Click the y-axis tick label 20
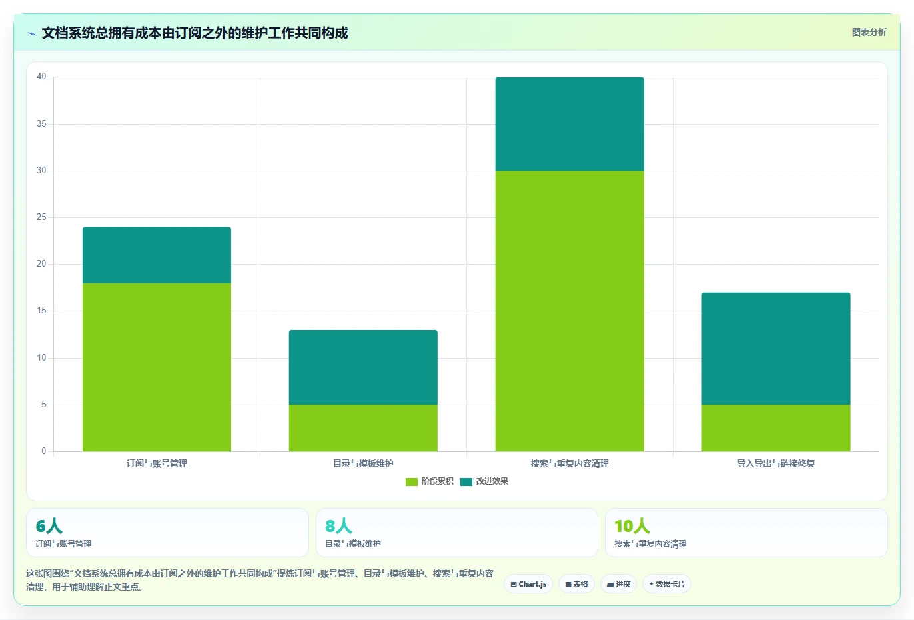The image size is (914, 620). point(41,264)
